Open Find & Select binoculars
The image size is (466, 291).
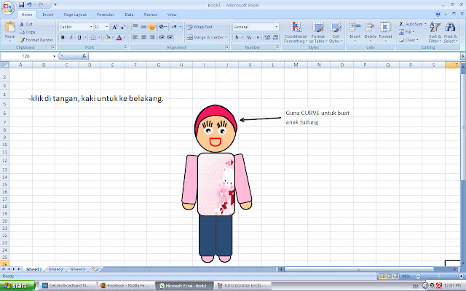point(450,32)
